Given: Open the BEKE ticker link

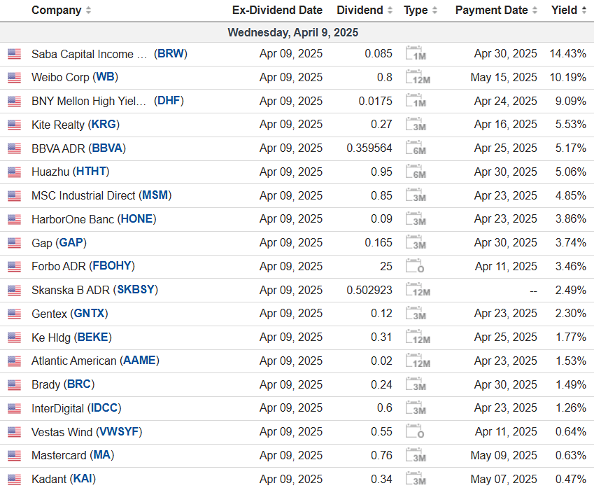Looking at the screenshot, I should [93, 337].
